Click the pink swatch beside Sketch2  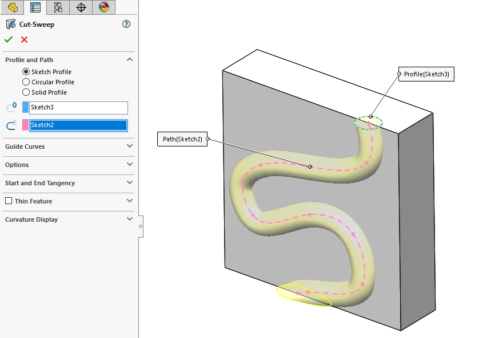[25, 125]
